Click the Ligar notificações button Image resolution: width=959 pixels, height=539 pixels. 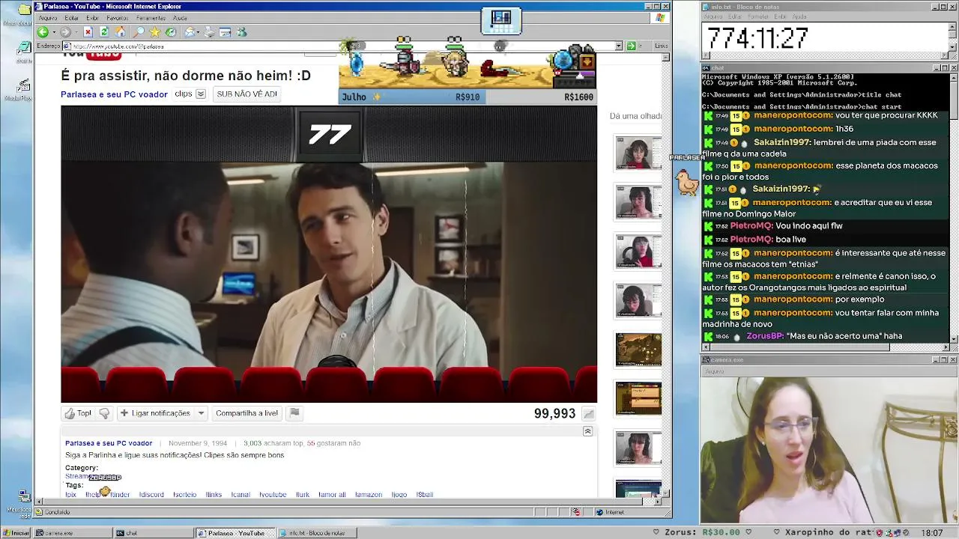click(155, 413)
